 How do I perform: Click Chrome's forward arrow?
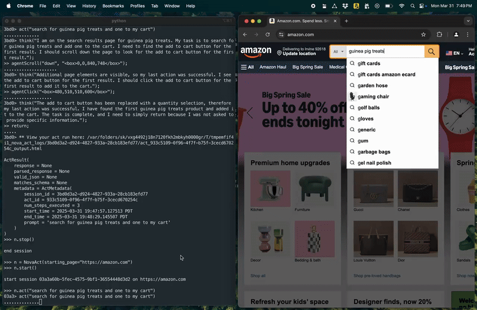pos(256,35)
